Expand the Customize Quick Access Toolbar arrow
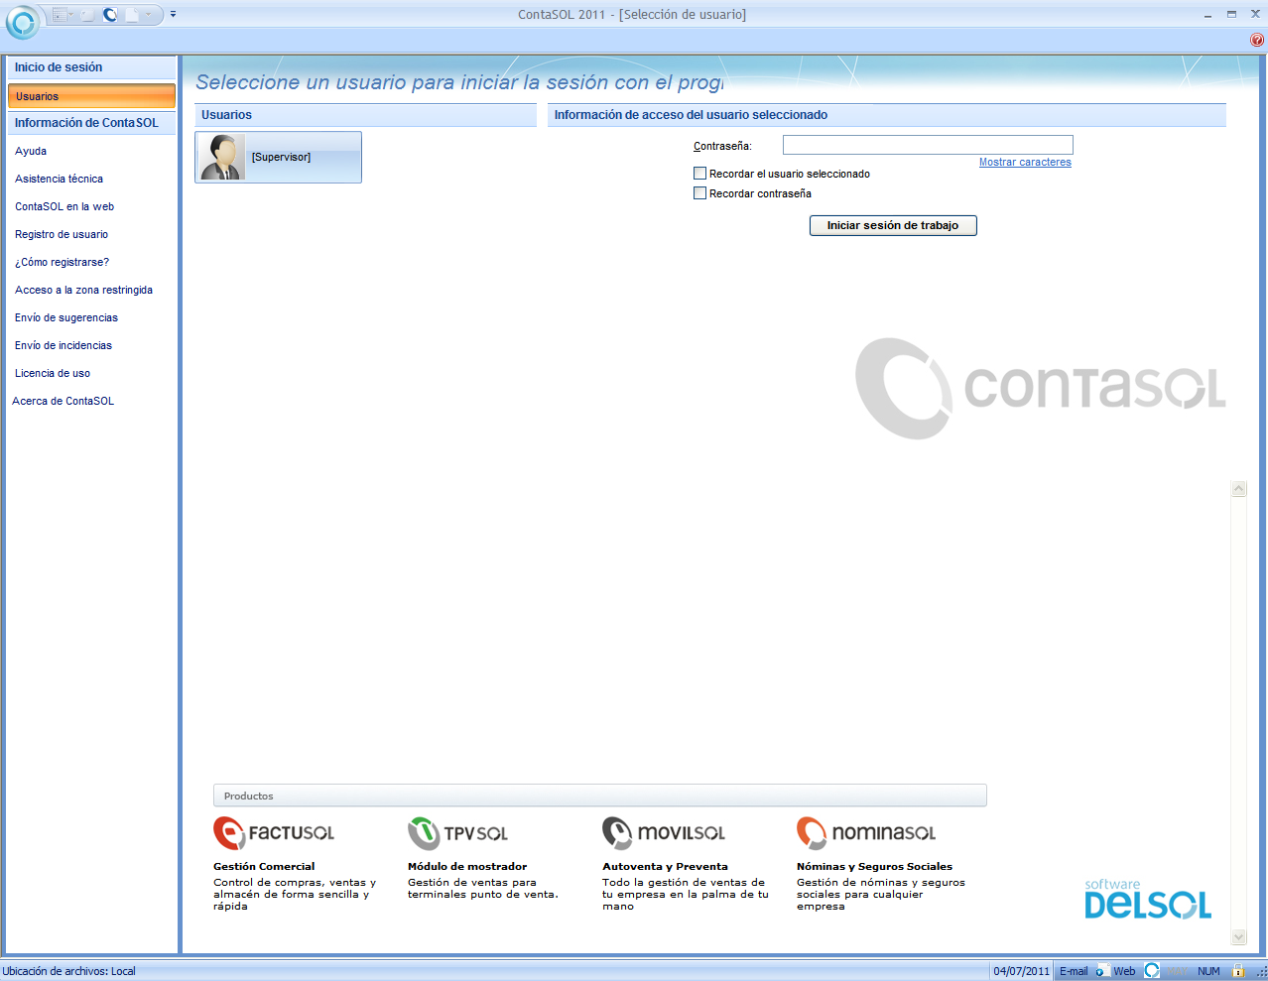 click(173, 15)
